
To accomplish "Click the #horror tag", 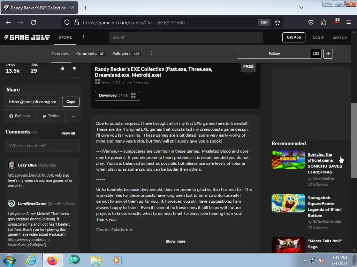I will [103, 229].
